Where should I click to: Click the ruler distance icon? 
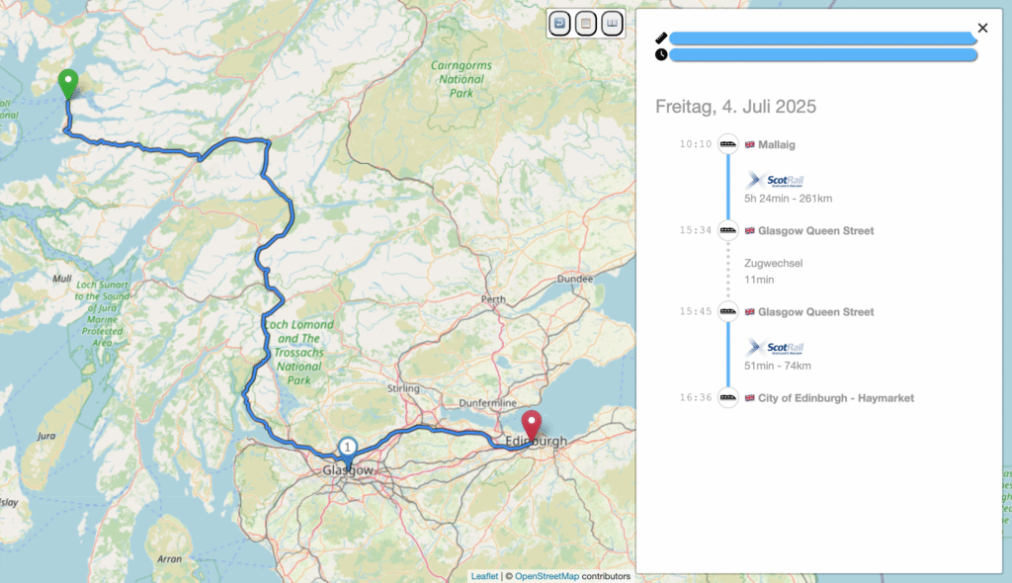(x=661, y=38)
